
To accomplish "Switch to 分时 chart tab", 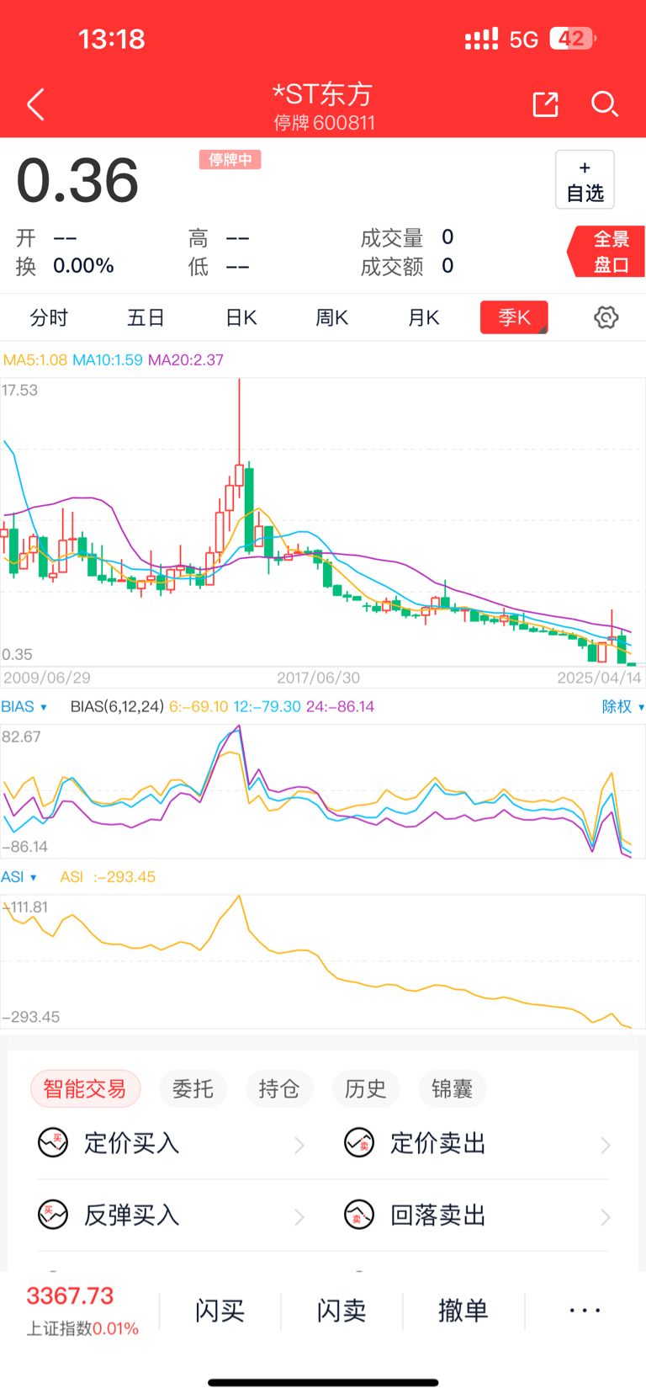I will pos(49,317).
